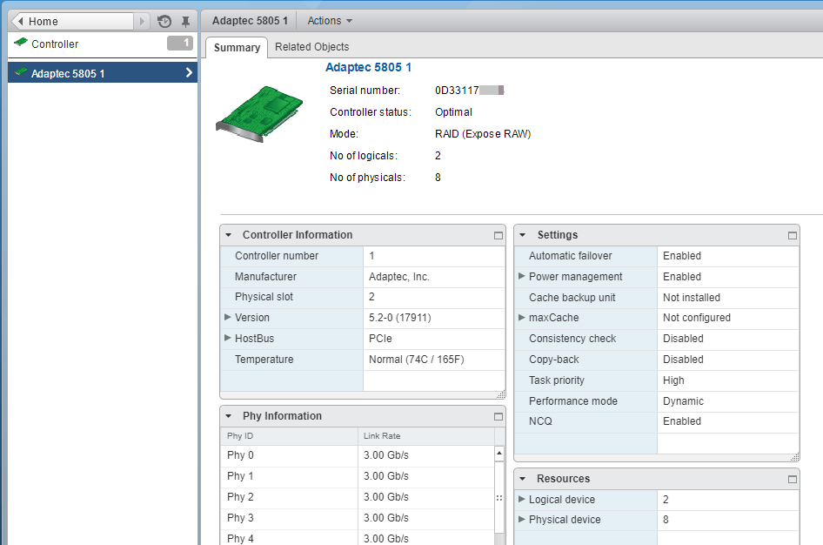Maximize the Phy Information panel
823x545 pixels.
tap(498, 416)
